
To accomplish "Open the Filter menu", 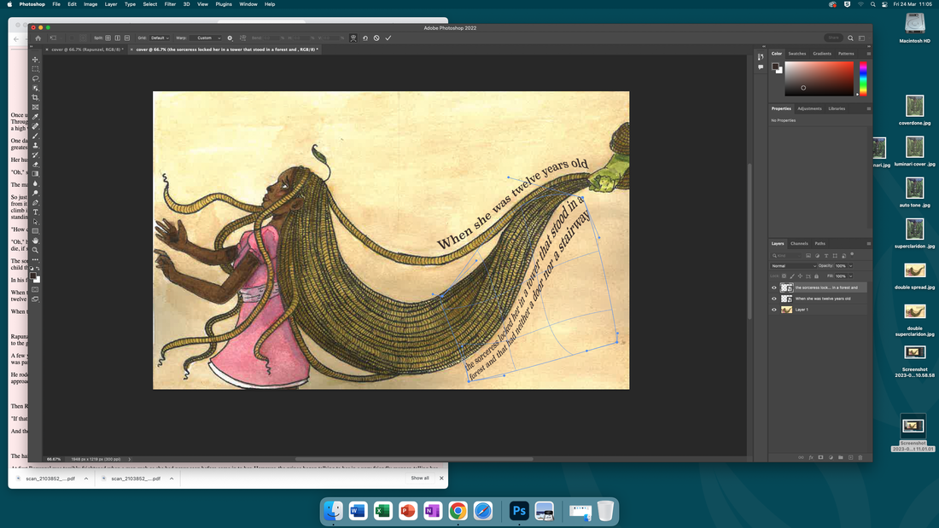I will click(170, 4).
